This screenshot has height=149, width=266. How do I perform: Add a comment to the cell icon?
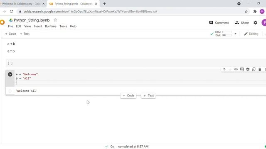pos(242,69)
